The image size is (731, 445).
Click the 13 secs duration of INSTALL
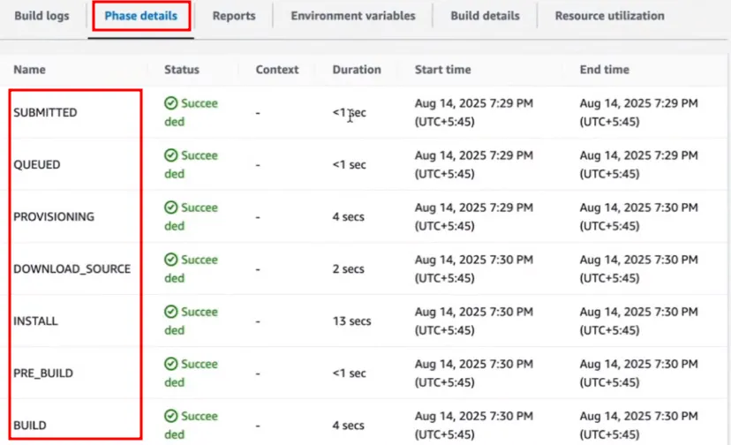351,321
